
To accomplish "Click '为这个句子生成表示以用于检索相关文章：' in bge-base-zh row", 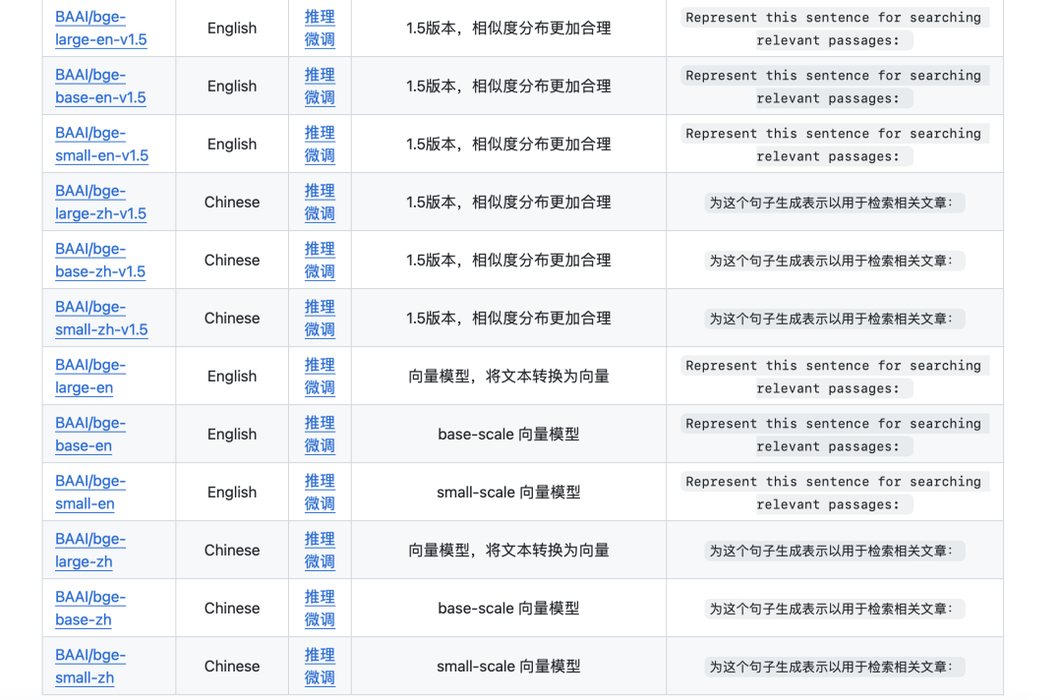I will pos(835,609).
